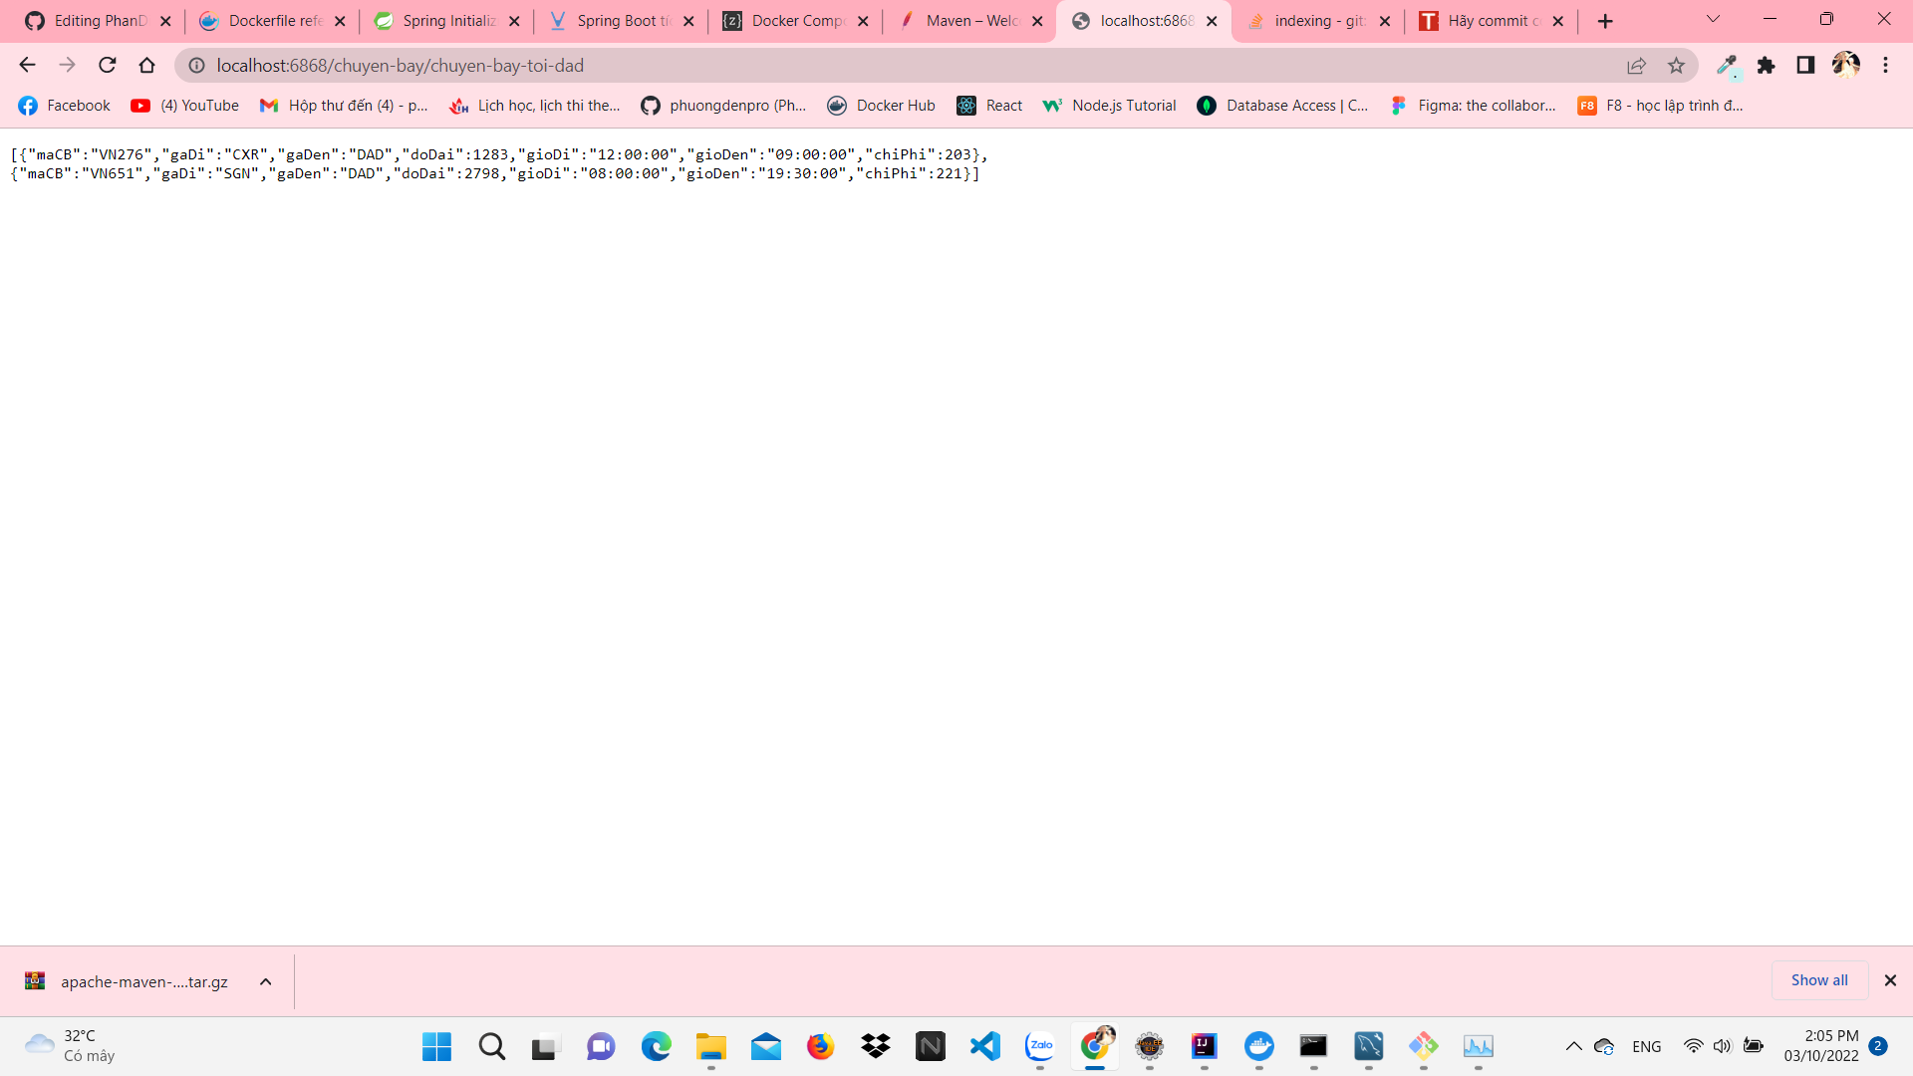This screenshot has height=1076, width=1913.
Task: Open Chrome profile avatar
Action: click(1845, 65)
